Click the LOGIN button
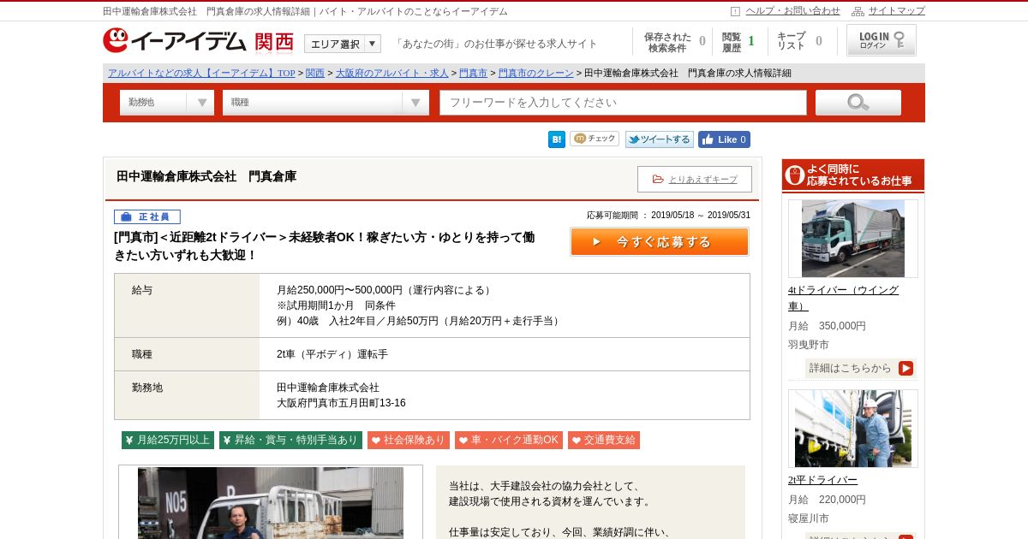 point(882,40)
